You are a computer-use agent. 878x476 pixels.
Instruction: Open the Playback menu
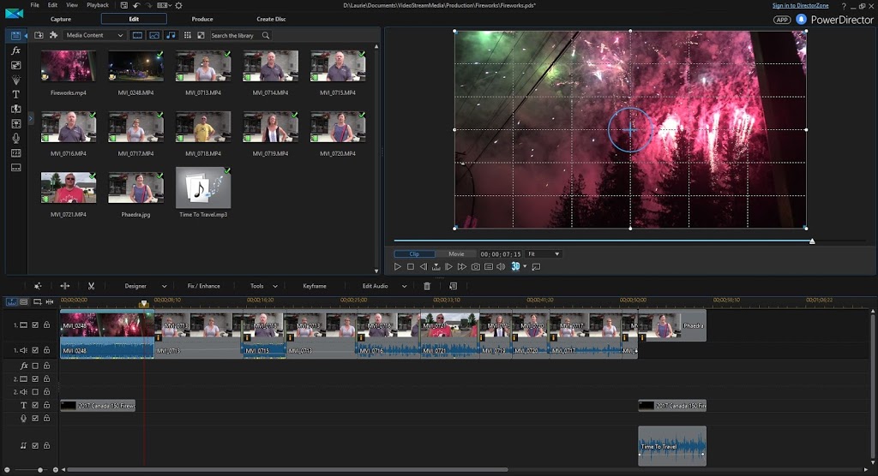click(x=98, y=5)
